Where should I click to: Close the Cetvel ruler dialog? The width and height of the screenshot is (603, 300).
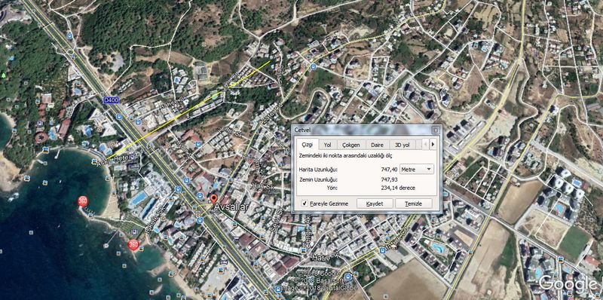tap(436, 130)
